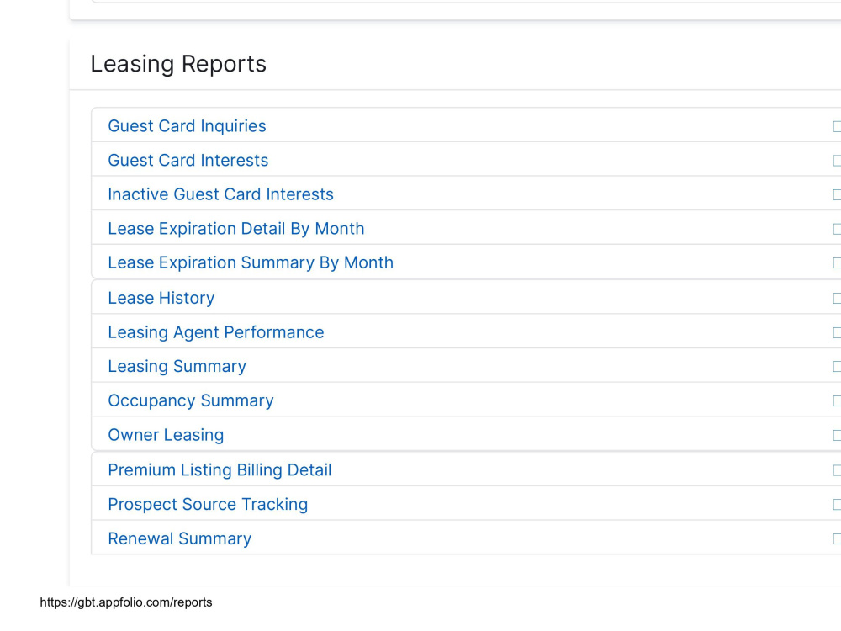Open Lease Expiration Summary By Month
Screen dimensions: 841x631
click(251, 262)
